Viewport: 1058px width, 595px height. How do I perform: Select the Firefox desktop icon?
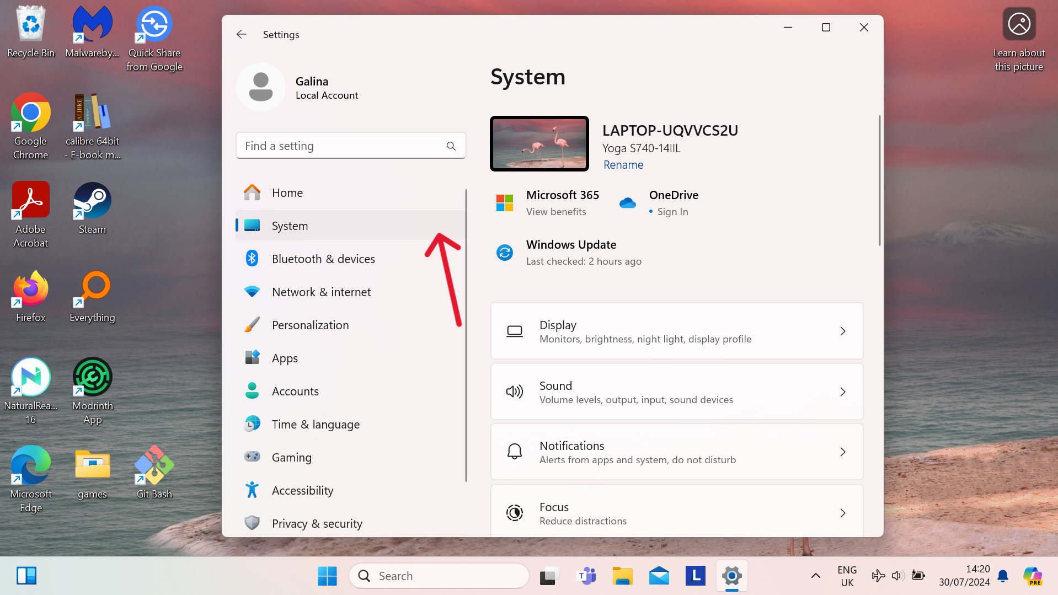[31, 297]
